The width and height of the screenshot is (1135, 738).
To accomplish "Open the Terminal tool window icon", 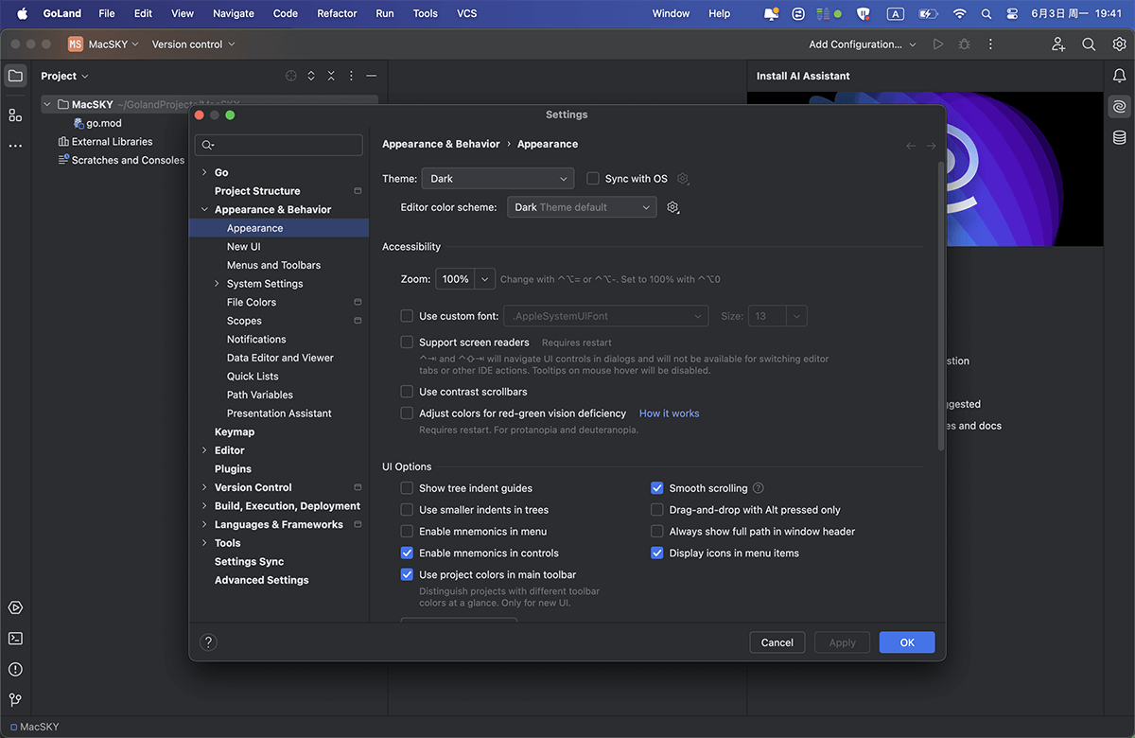I will (x=15, y=639).
